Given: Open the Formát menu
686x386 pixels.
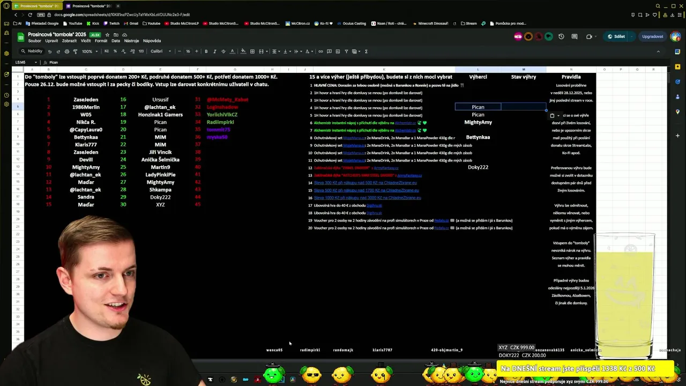Looking at the screenshot, I should [101, 41].
